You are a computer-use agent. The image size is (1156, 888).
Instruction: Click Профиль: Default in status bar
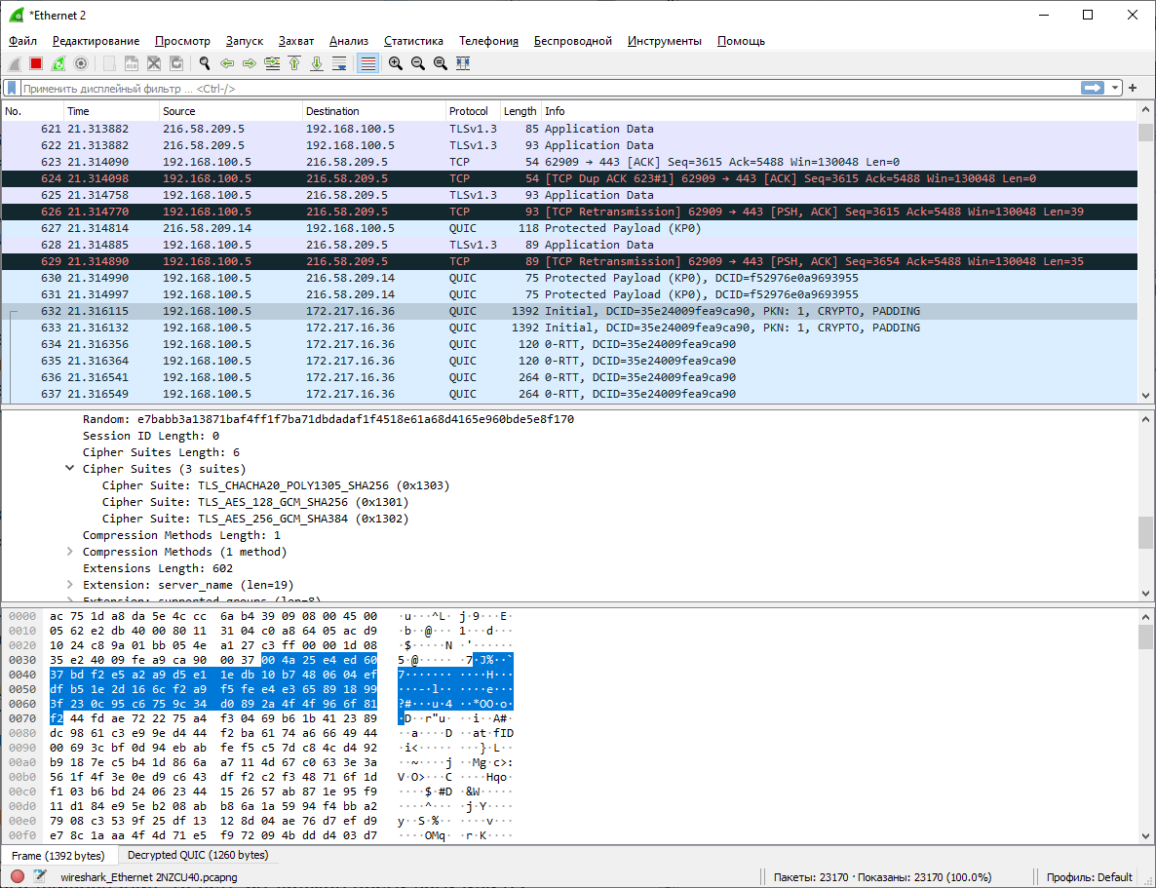pos(1089,876)
